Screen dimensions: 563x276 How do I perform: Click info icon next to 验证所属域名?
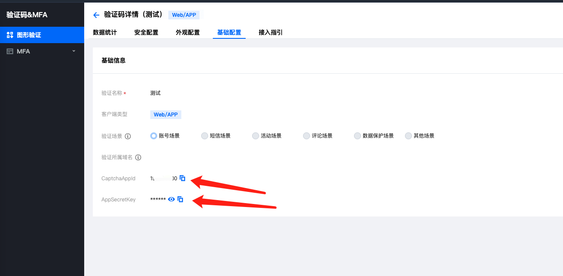click(x=138, y=157)
